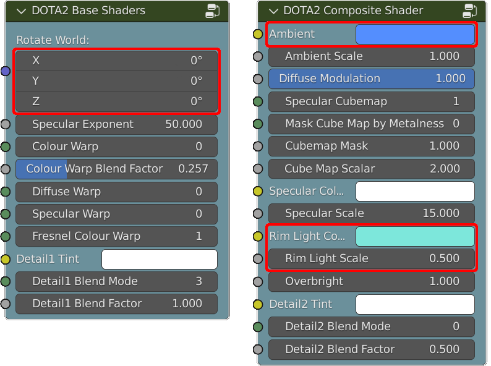Click the node group icon on DOTA2 Composite Shader

[469, 11]
